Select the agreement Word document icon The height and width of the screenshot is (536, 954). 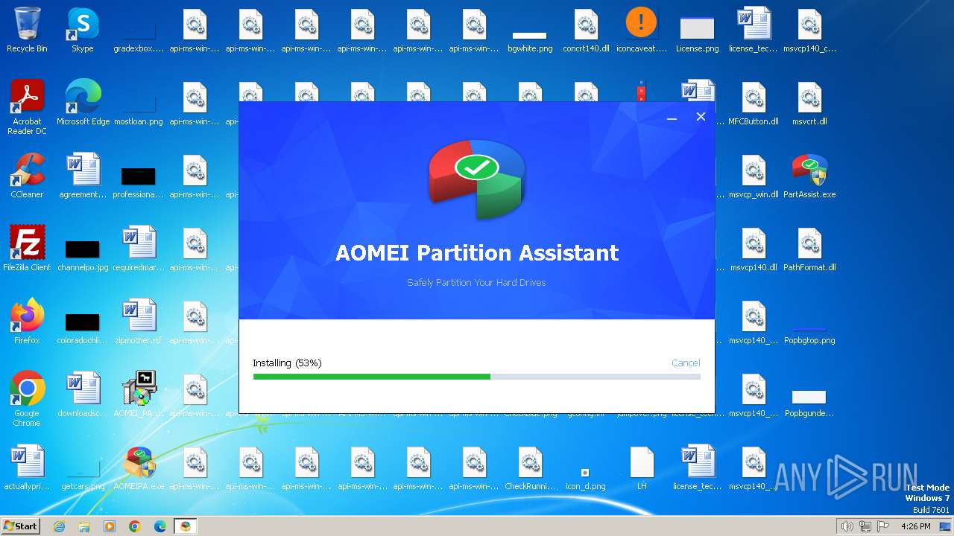83,176
